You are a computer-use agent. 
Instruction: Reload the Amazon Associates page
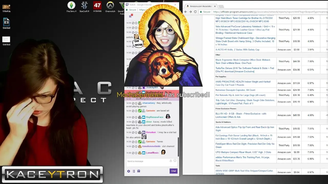pos(195,12)
